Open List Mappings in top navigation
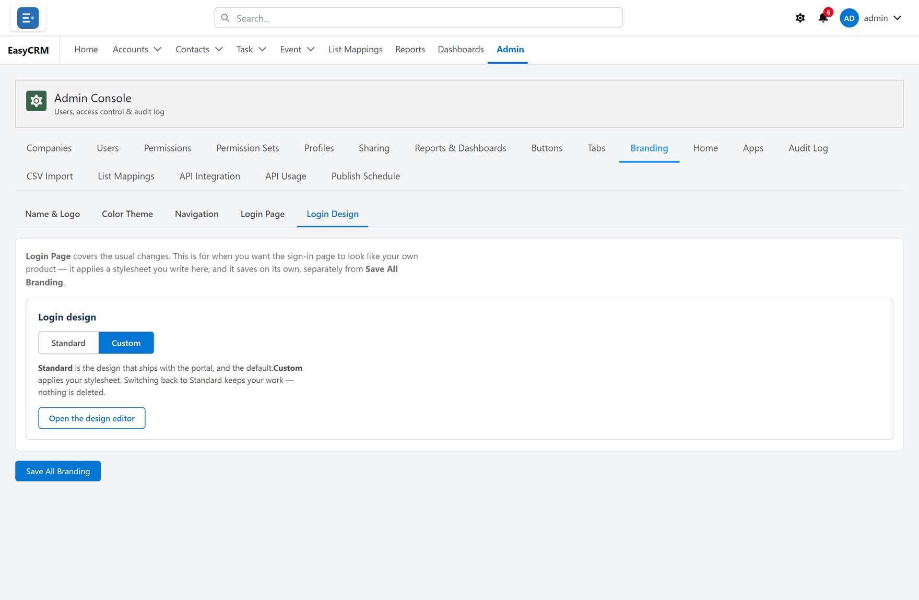 coord(355,49)
